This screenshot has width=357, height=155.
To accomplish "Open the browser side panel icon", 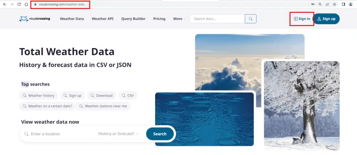I will tap(343, 4).
